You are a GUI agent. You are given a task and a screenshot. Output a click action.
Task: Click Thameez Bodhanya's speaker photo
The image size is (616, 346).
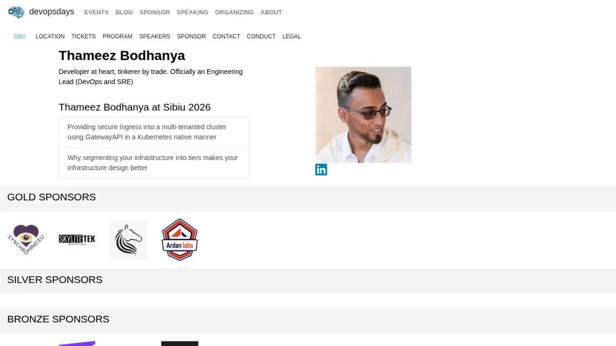point(363,115)
